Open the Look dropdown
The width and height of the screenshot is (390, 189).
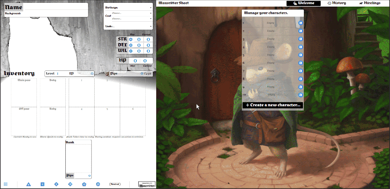[128, 26]
